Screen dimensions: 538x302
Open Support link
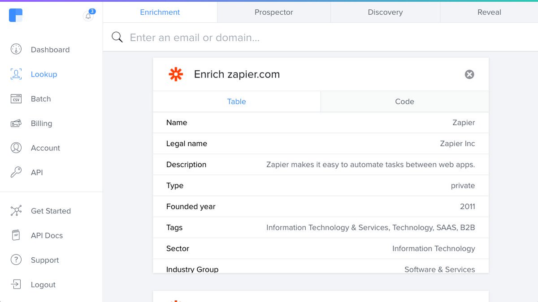pyautogui.click(x=45, y=260)
